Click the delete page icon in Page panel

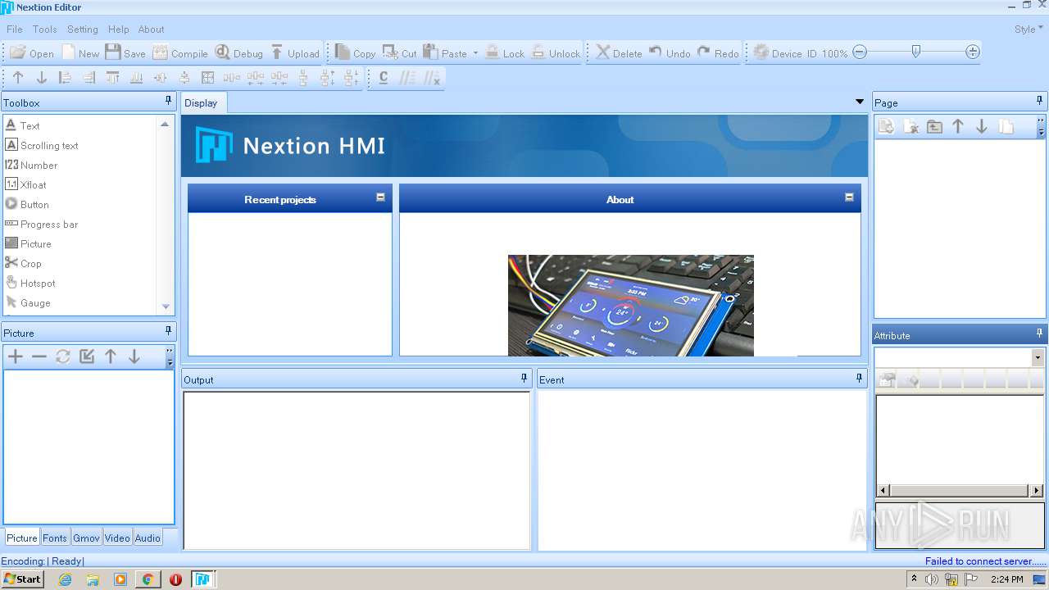pos(910,126)
